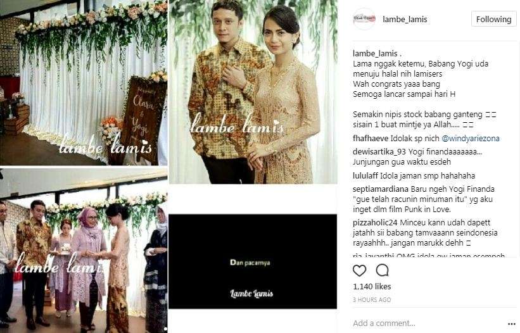Open the comment bubble icon
The width and height of the screenshot is (520, 333).
pyautogui.click(x=382, y=271)
